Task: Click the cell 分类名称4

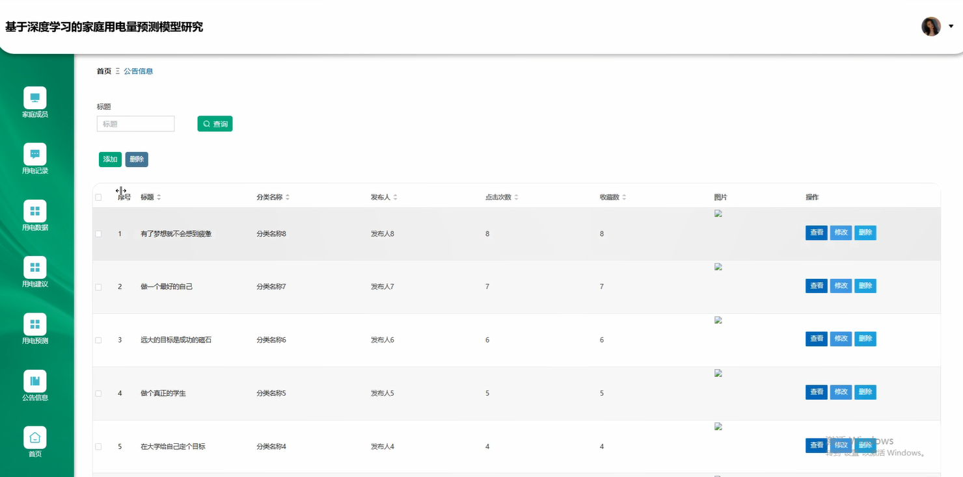Action: 271,446
